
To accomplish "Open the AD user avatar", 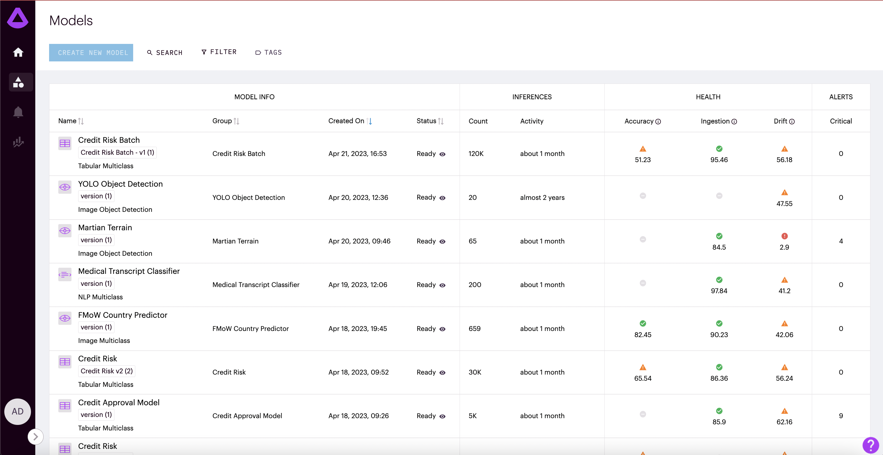I will (18, 411).
